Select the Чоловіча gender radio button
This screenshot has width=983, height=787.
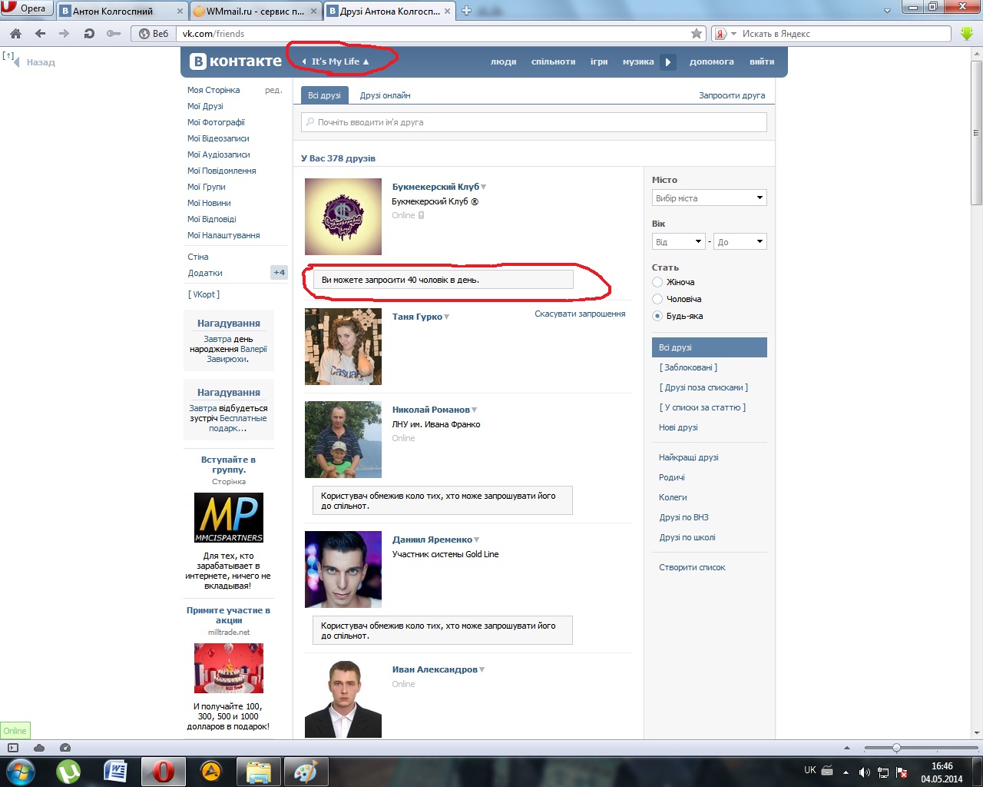tap(657, 299)
